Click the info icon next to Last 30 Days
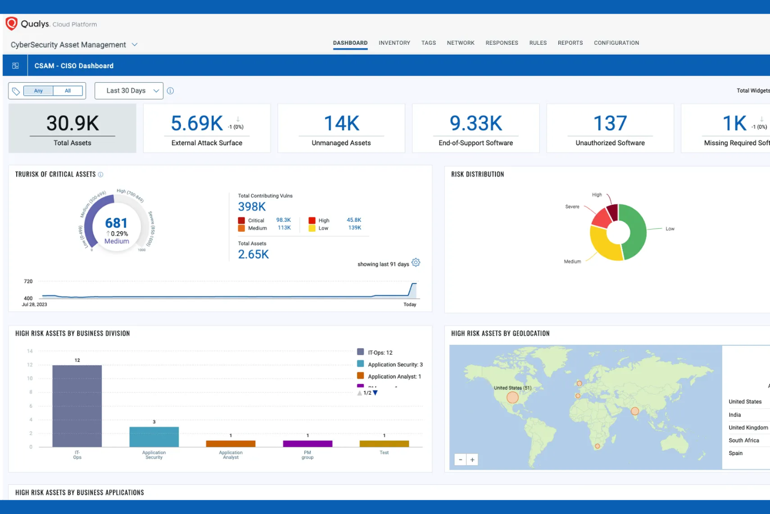This screenshot has height=514, width=770. (171, 91)
